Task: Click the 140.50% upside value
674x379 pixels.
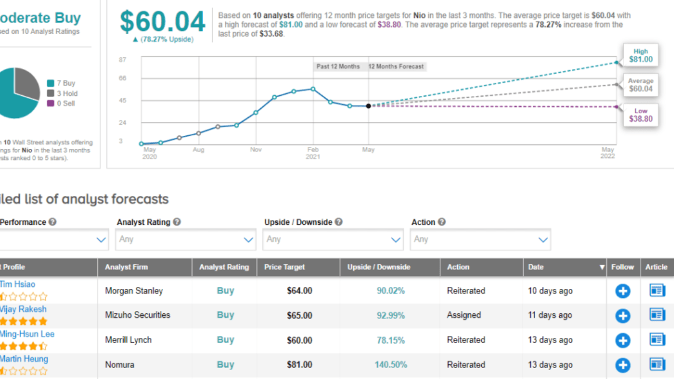Action: pos(391,364)
